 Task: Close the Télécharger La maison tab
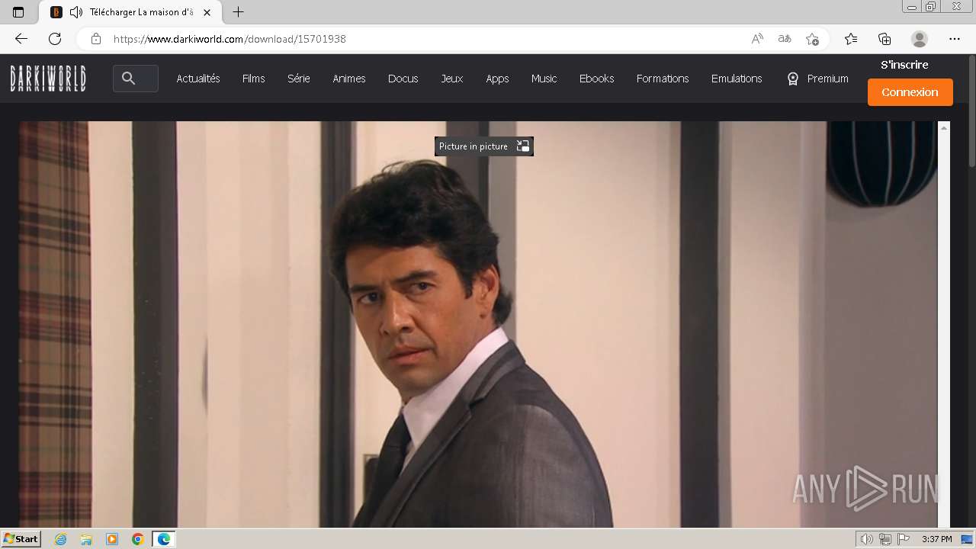tap(207, 12)
